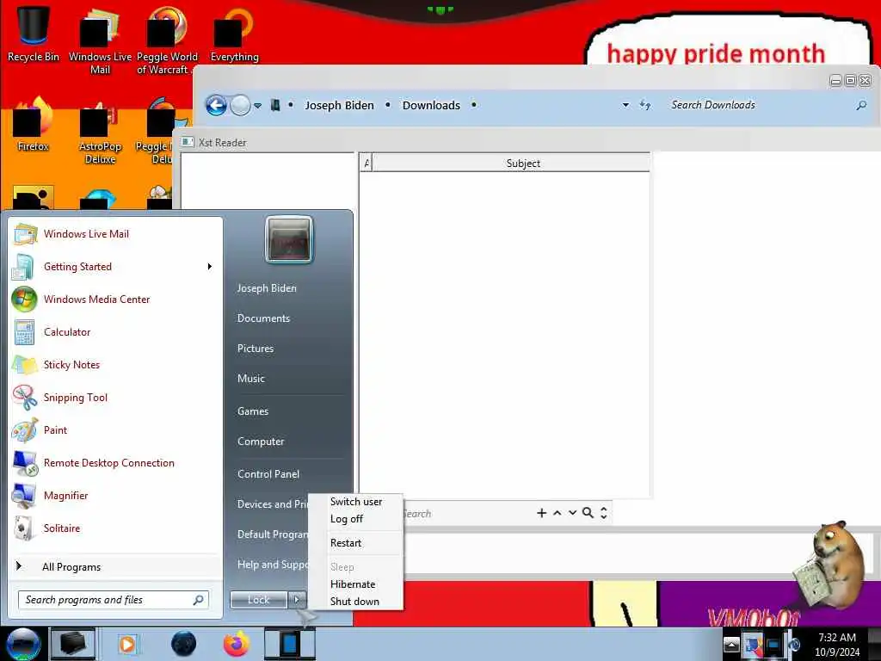Launch Snipping Tool from Start menu
This screenshot has height=661, width=881.
(115, 397)
